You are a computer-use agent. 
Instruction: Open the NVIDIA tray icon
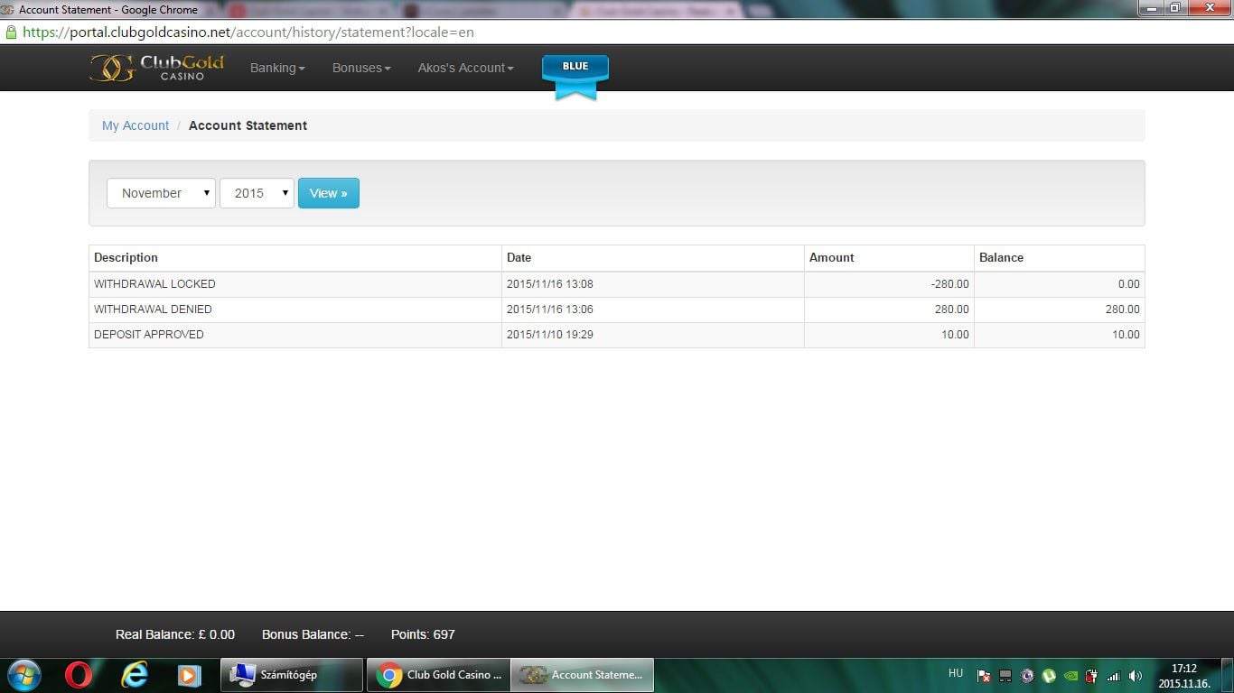[x=1070, y=676]
